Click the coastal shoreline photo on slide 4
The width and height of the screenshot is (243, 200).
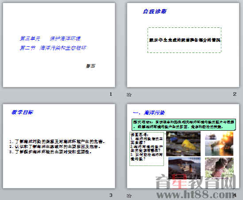[x=184, y=168]
